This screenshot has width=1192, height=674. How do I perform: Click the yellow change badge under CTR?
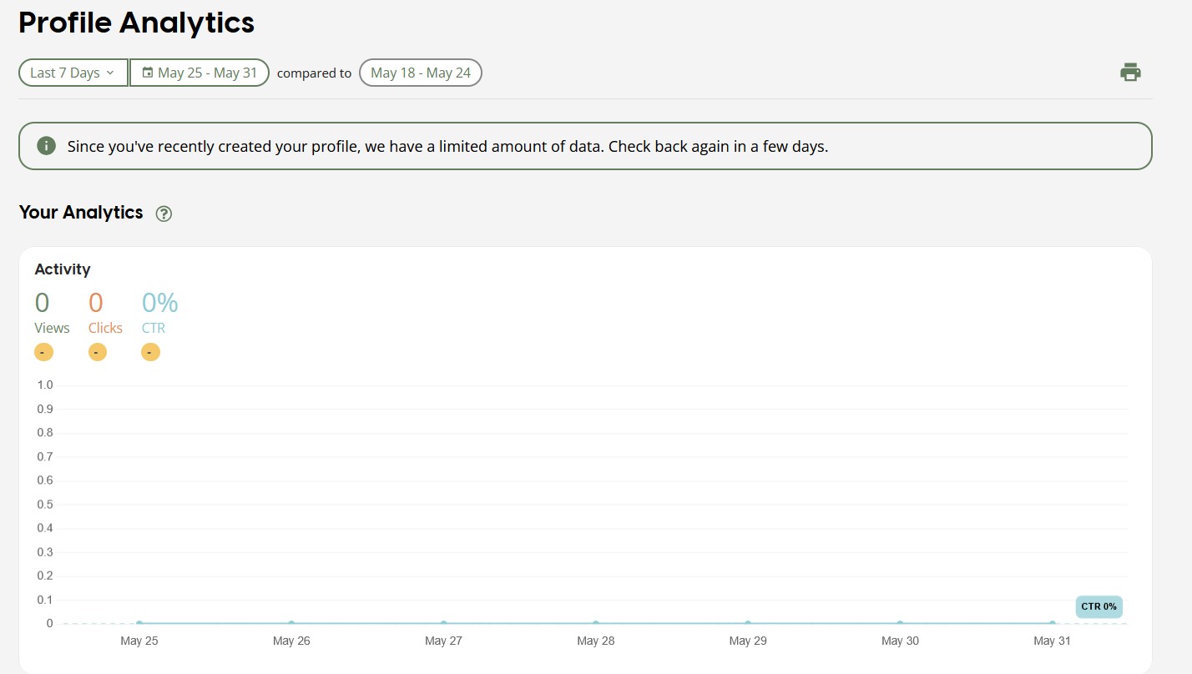[151, 352]
